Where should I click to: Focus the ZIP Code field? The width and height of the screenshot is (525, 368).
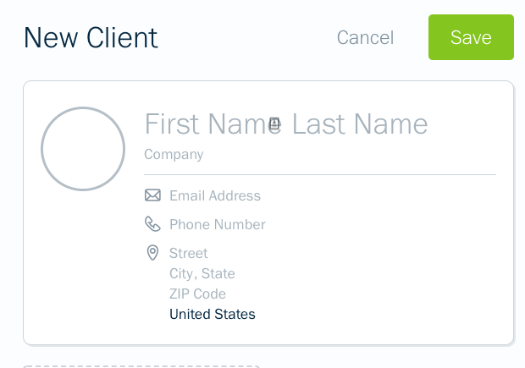197,294
